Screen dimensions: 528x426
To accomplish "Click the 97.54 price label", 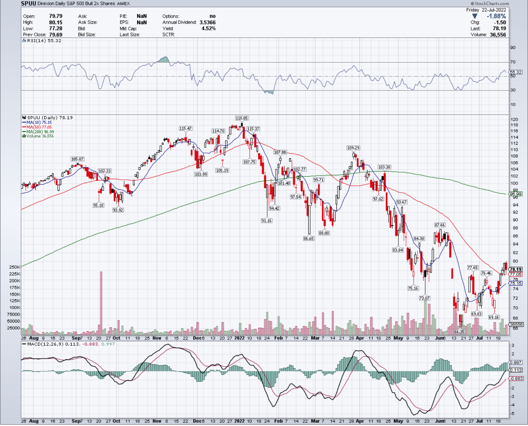I will pos(296,197).
